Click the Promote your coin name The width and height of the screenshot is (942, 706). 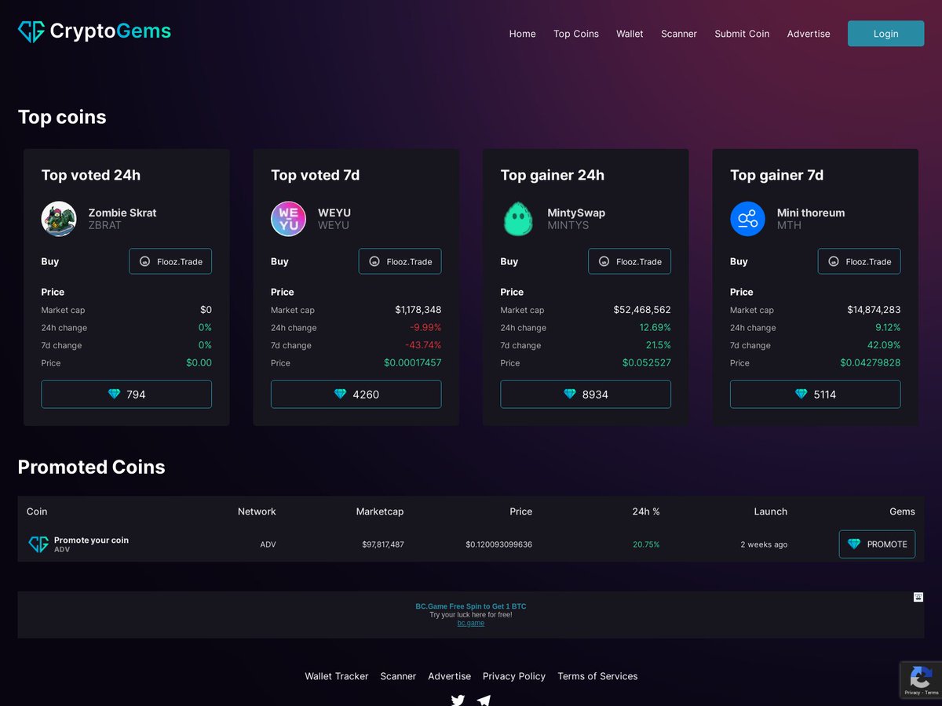(x=91, y=540)
